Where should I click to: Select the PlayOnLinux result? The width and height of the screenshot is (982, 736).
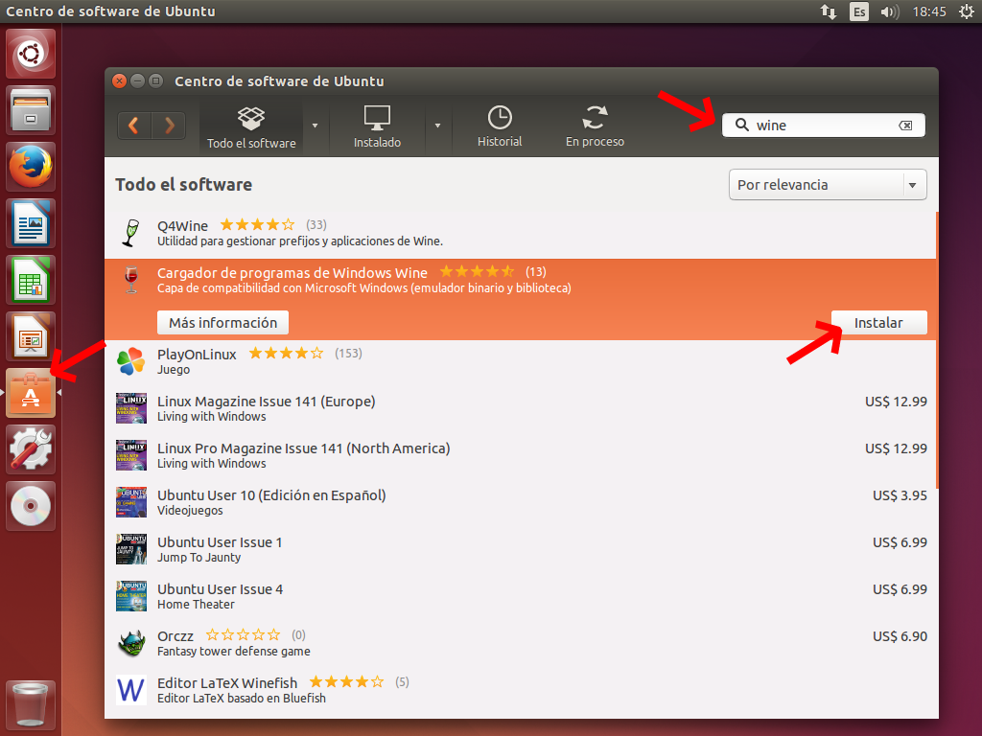(x=520, y=361)
